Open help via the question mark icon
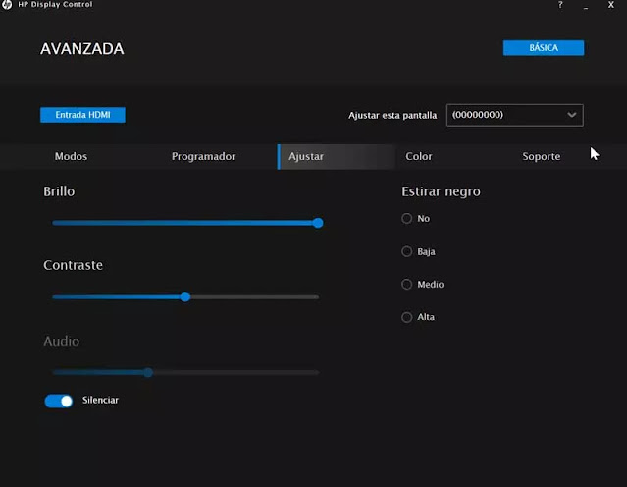This screenshot has height=487, width=627. point(560,5)
